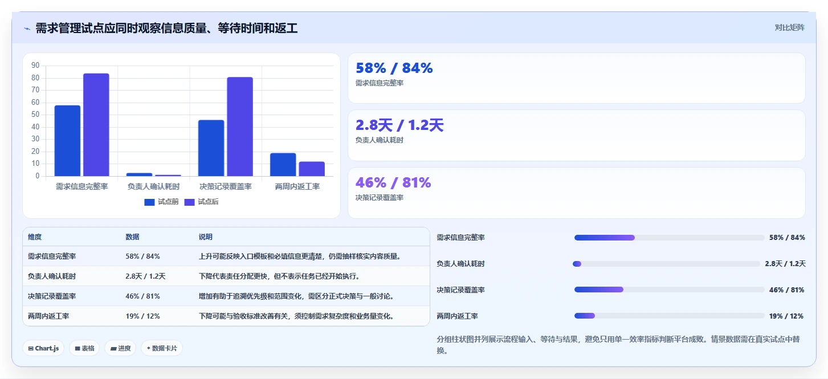Click the 试点后 bar for 需求信息完整率
This screenshot has width=828, height=379.
[x=96, y=125]
